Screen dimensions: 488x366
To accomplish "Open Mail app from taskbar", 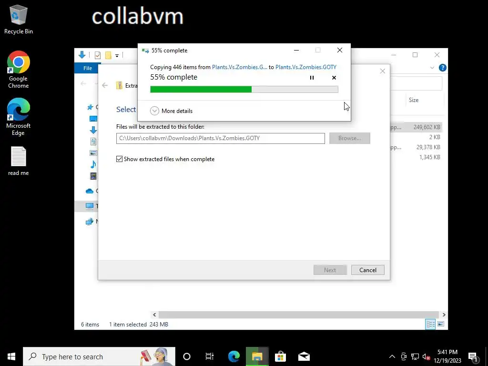I will click(304, 356).
